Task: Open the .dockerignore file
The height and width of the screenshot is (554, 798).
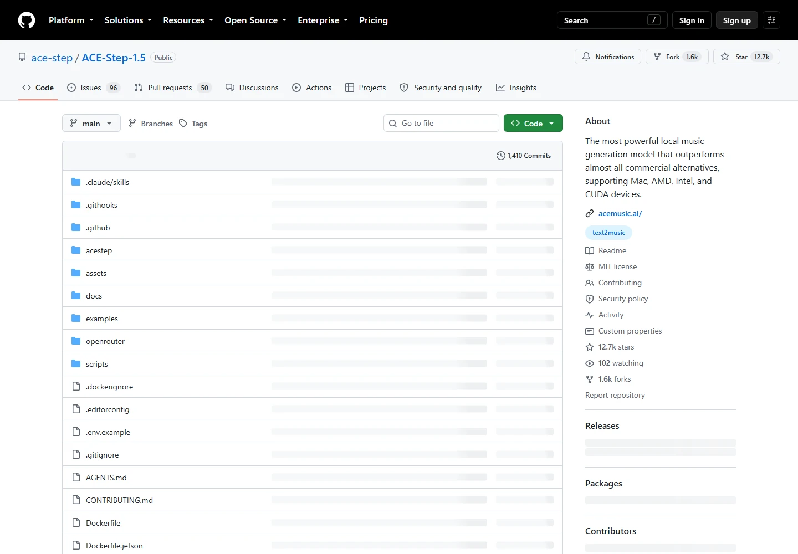Action: coord(109,387)
